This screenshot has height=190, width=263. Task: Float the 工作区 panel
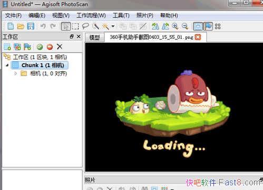[72, 36]
